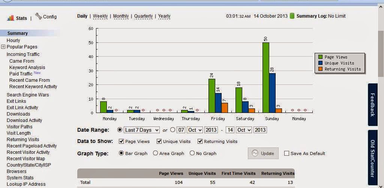Open the Stats bar-chart icon
Viewport: 384px width, 188px height.
(10, 18)
